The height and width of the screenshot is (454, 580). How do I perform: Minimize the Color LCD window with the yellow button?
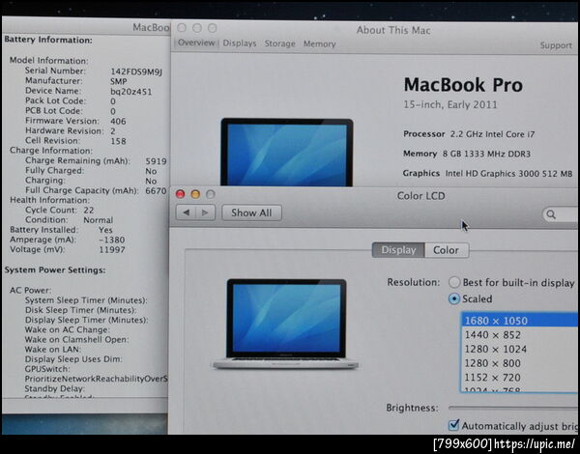coord(195,194)
